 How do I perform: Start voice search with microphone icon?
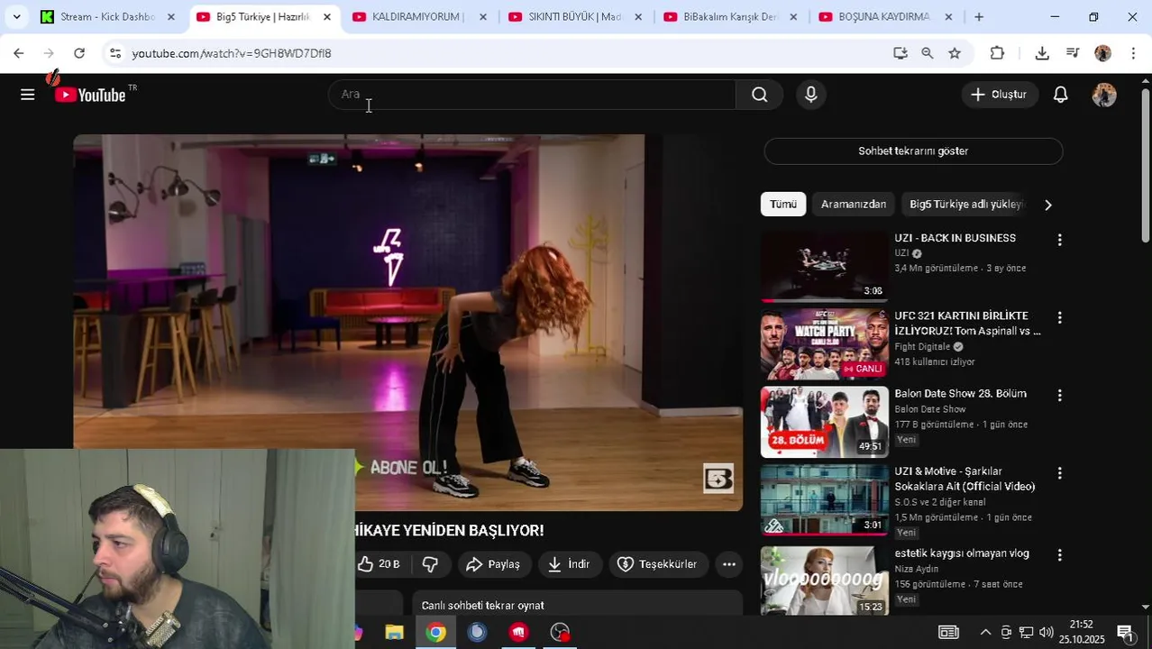click(x=811, y=95)
